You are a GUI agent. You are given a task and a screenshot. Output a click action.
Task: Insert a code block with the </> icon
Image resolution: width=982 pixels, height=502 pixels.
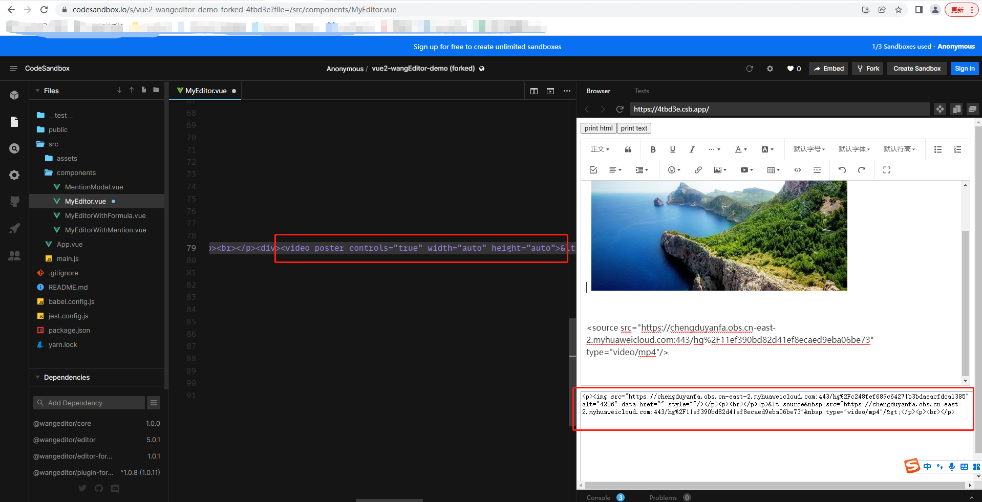pyautogui.click(x=797, y=169)
